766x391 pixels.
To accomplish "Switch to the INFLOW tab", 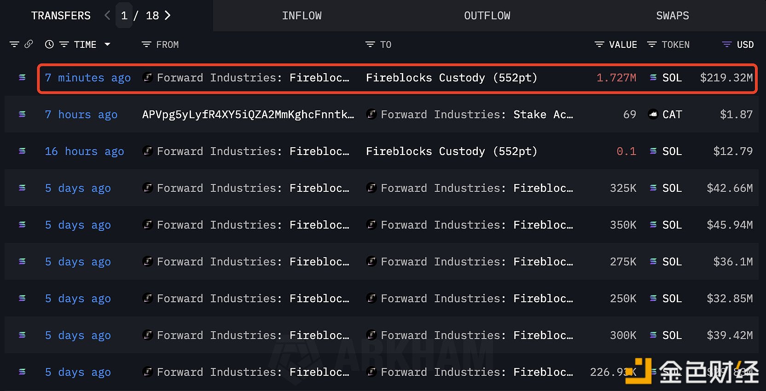I will (302, 15).
